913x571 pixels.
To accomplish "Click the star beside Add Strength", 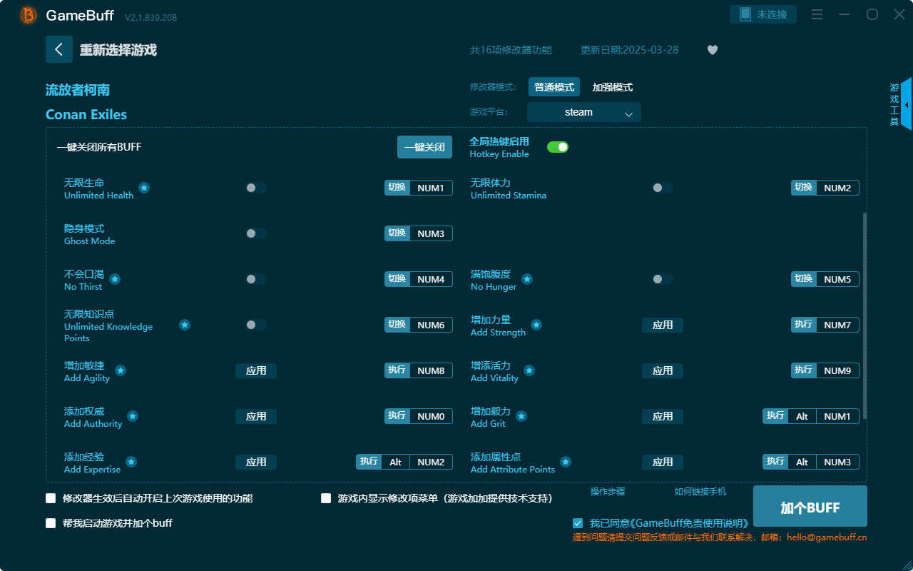I will [536, 325].
